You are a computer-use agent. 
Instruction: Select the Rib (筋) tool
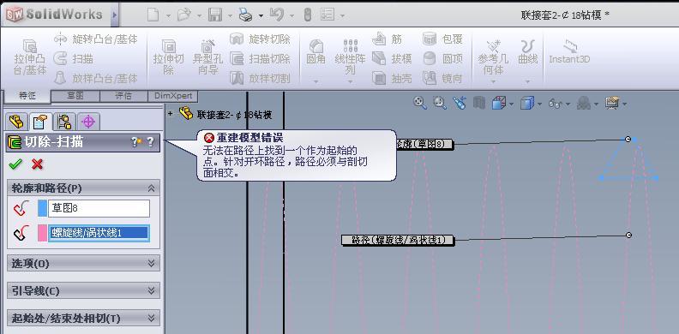coord(387,39)
